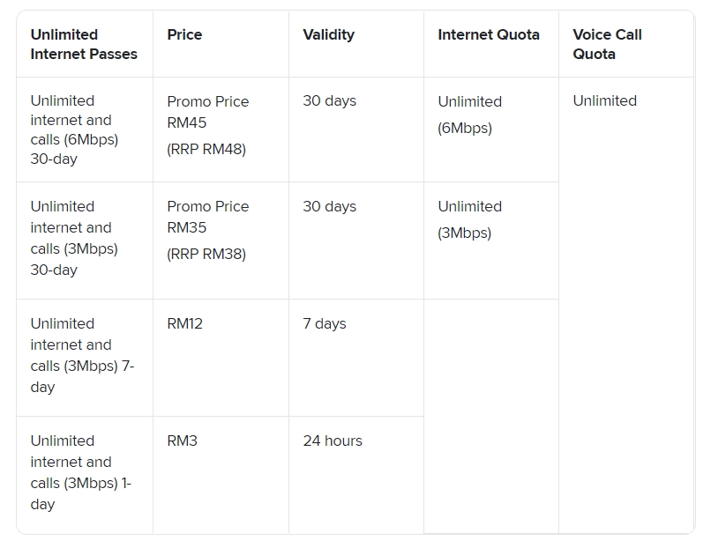The height and width of the screenshot is (548, 711).
Task: Click the Internet Quota column header
Action: 488,34
